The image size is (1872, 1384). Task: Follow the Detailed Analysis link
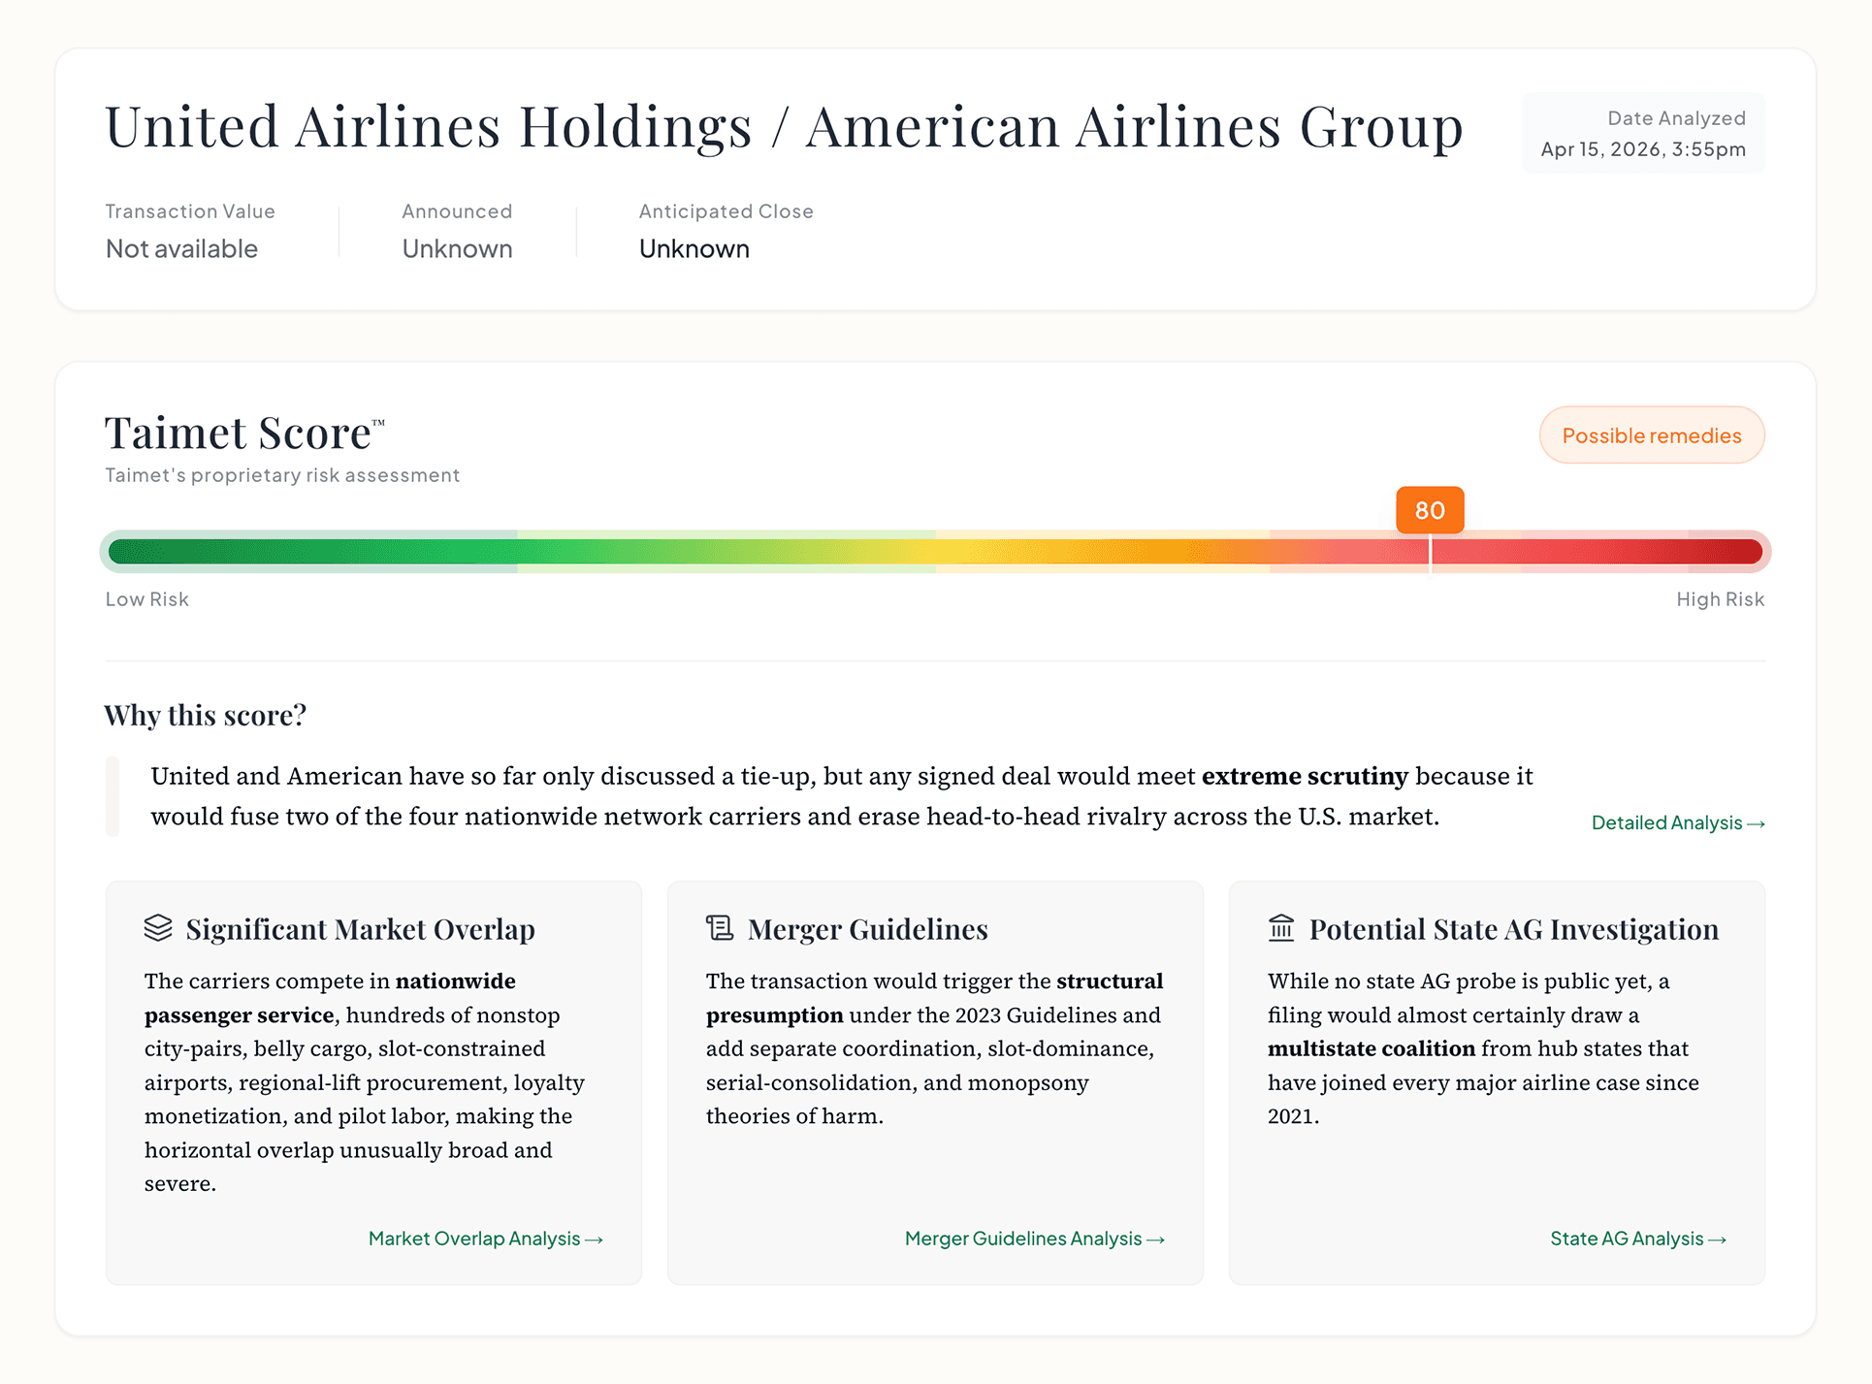pyautogui.click(x=1678, y=822)
